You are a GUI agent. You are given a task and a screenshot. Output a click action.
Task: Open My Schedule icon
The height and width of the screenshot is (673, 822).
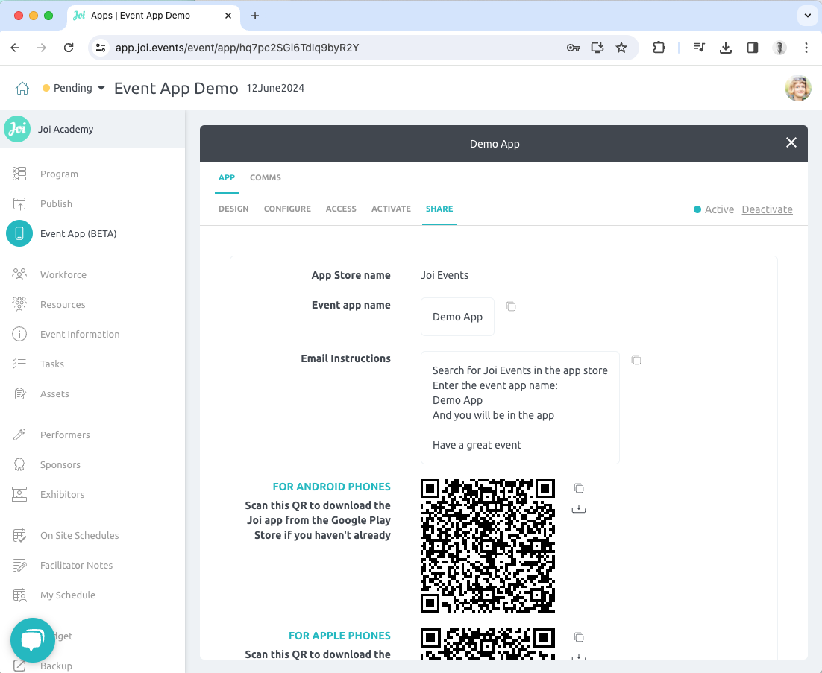tap(19, 595)
